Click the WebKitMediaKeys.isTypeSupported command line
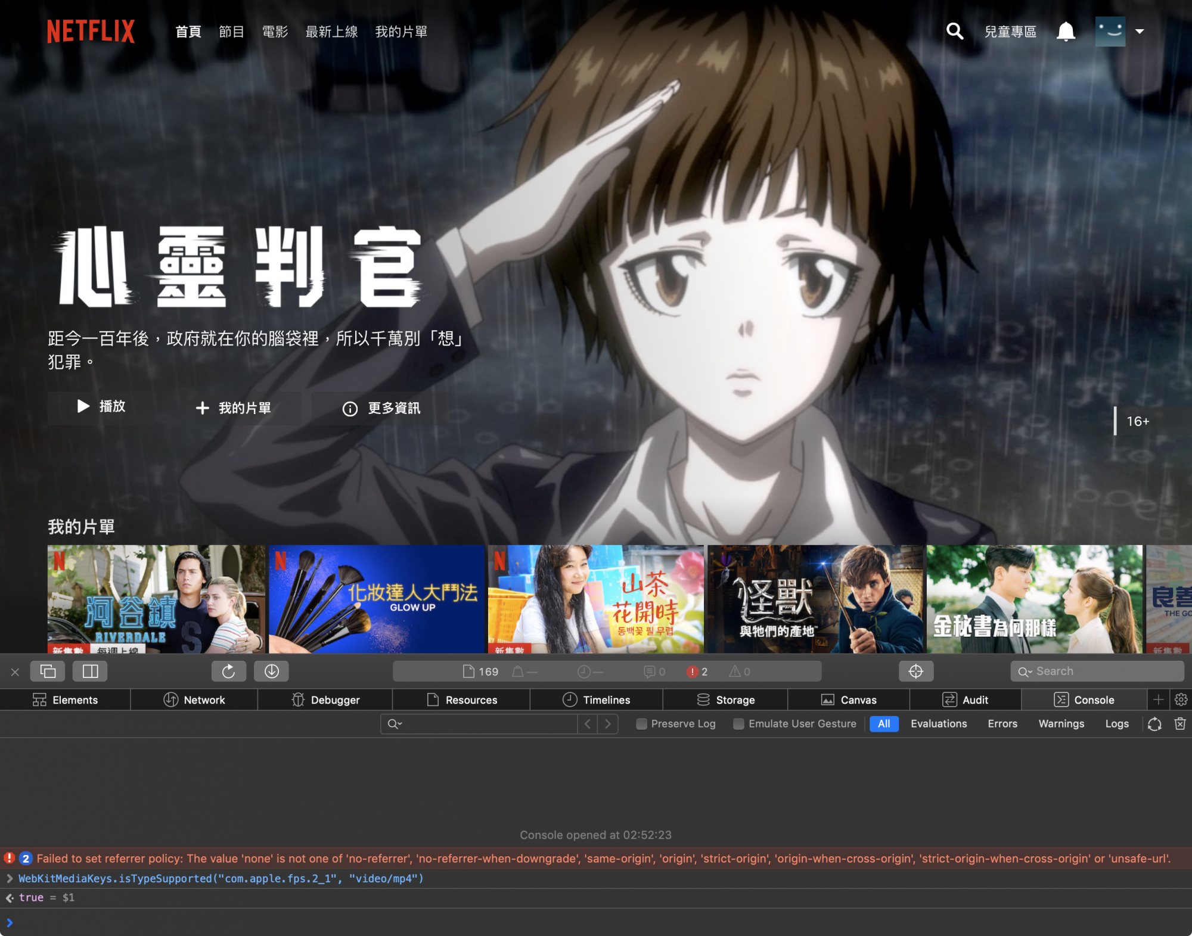This screenshot has height=936, width=1192. coord(221,879)
